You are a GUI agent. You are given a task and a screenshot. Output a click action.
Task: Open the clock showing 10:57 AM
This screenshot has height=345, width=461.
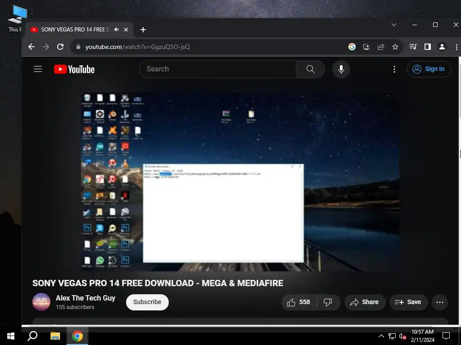pyautogui.click(x=422, y=336)
